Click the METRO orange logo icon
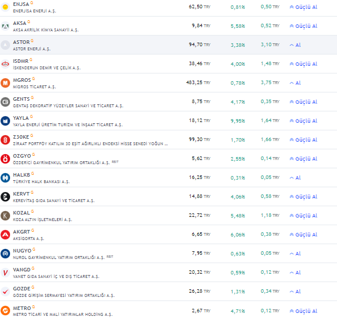 click(x=5, y=311)
